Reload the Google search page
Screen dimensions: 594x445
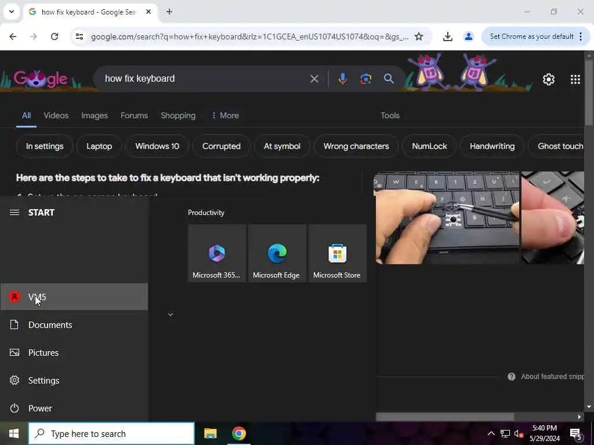click(x=55, y=37)
